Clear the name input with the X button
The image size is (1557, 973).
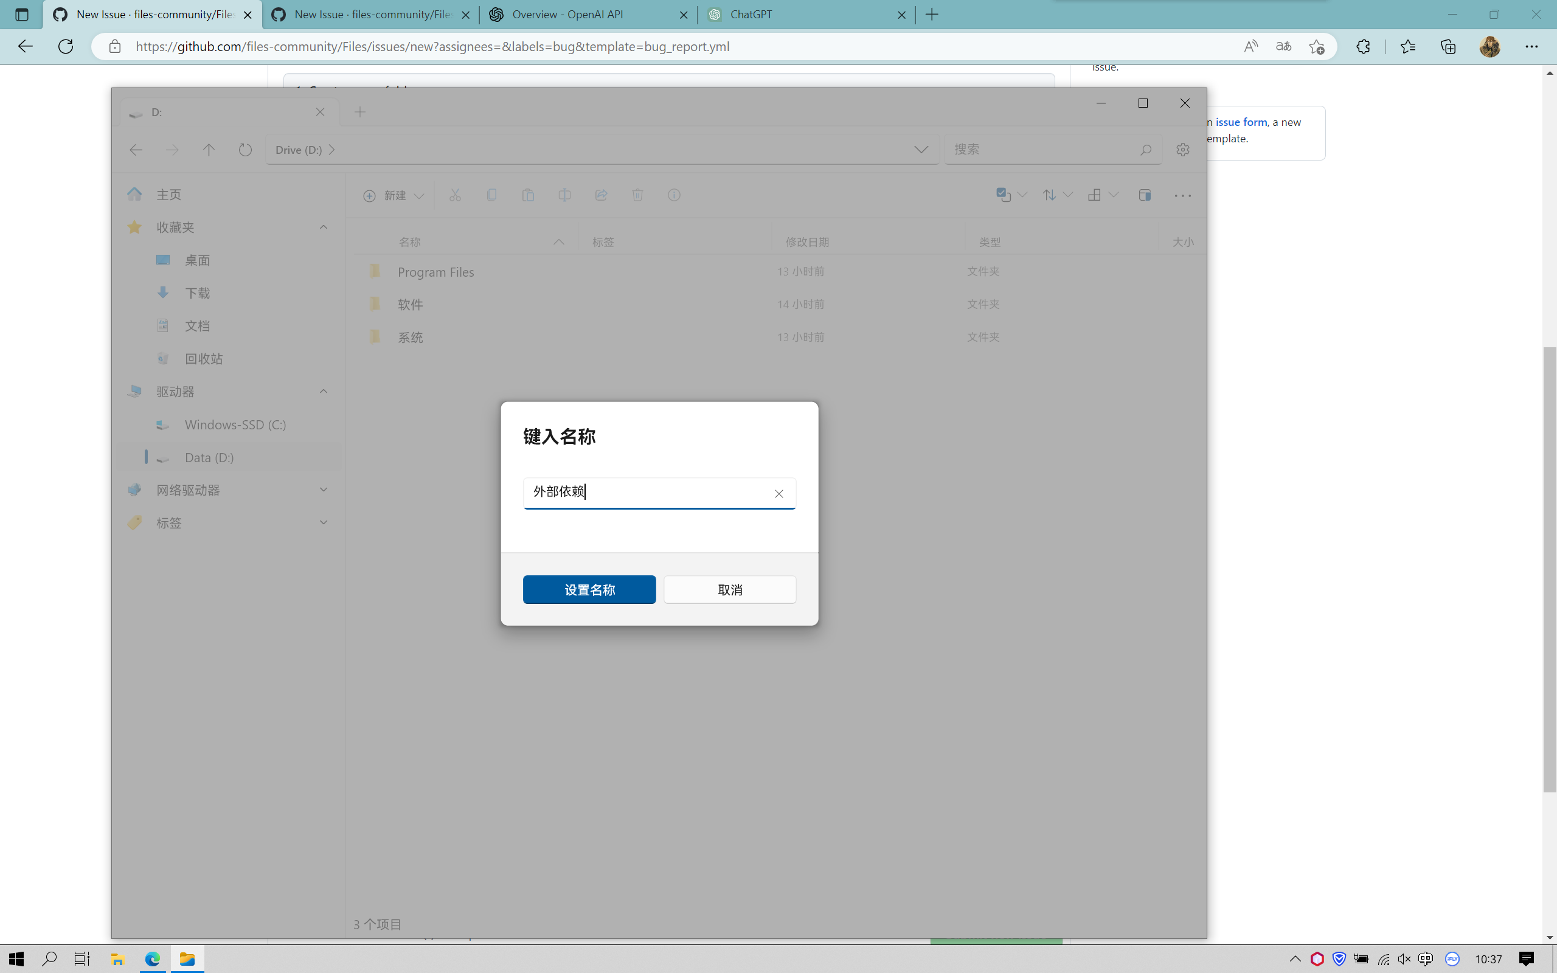point(778,493)
